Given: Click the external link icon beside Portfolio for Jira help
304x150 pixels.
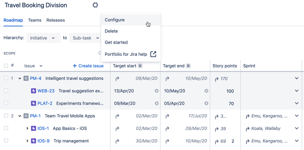Looking at the screenshot, I should pyautogui.click(x=153, y=54).
